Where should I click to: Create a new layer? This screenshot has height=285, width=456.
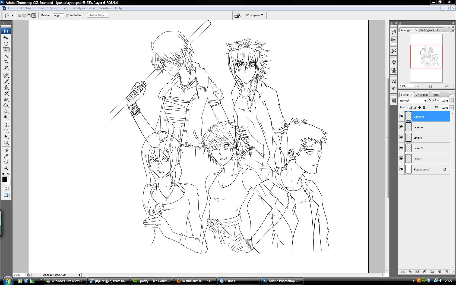pyautogui.click(x=439, y=272)
